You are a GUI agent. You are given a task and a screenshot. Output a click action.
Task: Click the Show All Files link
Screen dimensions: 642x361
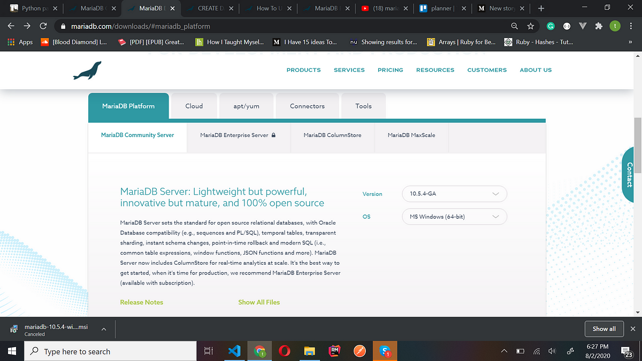[x=259, y=302]
